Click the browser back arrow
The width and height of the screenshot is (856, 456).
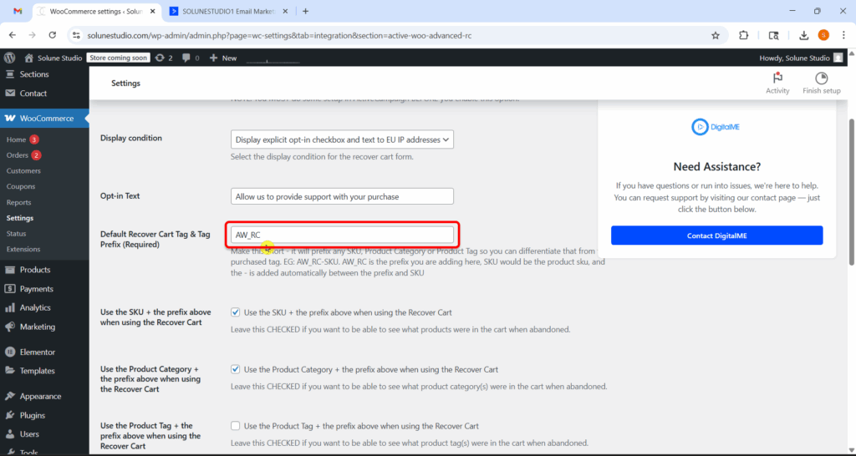click(13, 35)
